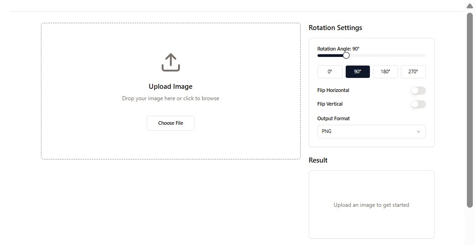The width and height of the screenshot is (476, 245).
Task: Click 'Drop your image here or click to browse'
Action: (x=171, y=98)
